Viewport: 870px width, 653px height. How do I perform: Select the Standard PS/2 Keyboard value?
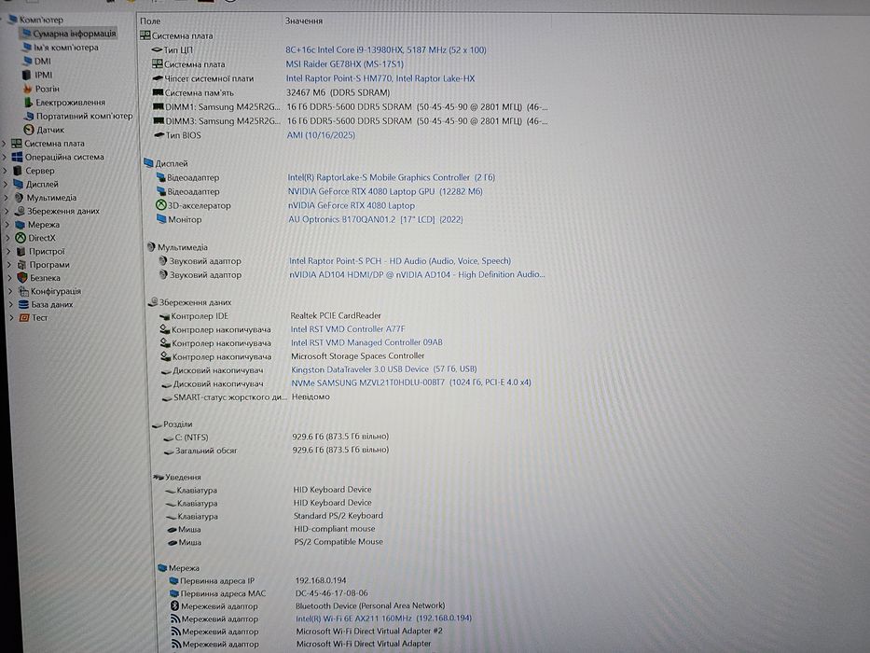pos(338,516)
